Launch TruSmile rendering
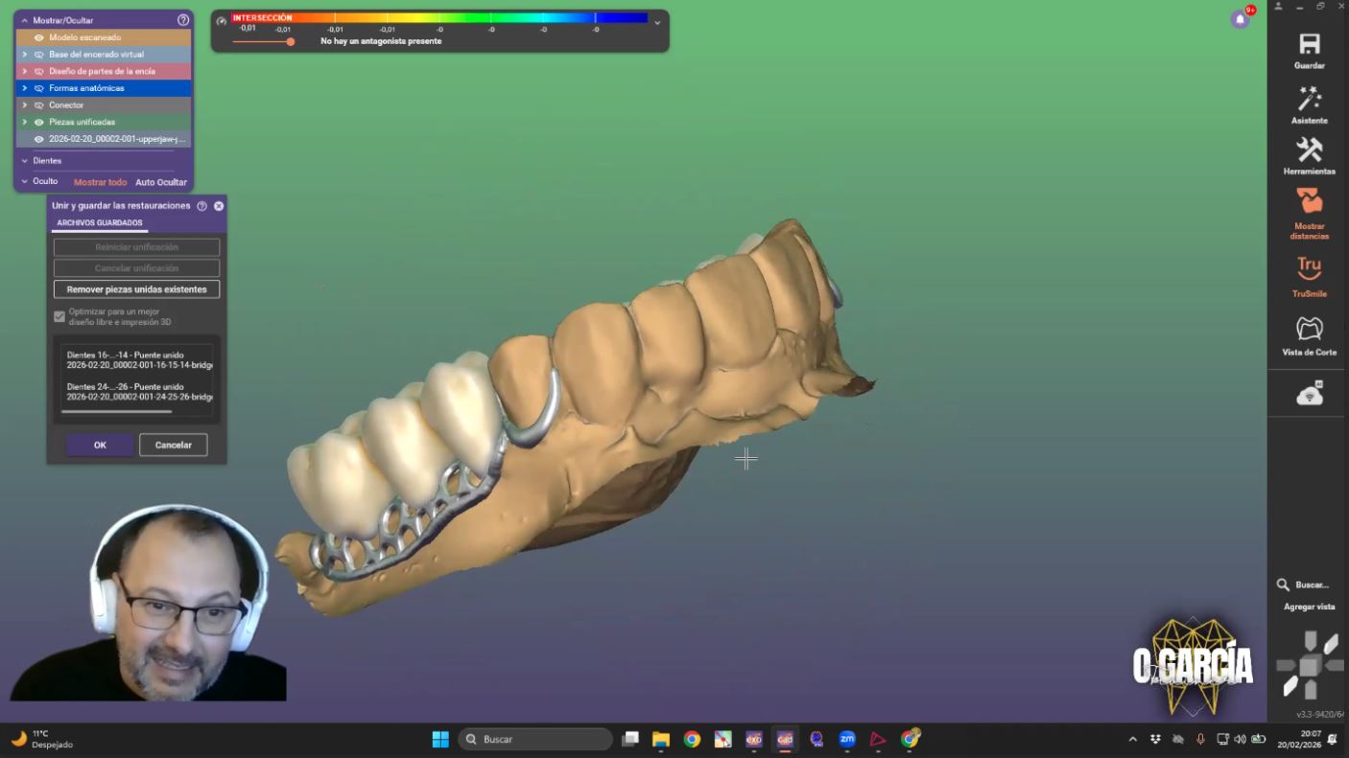Screen dimensions: 1349x758 1309,268
